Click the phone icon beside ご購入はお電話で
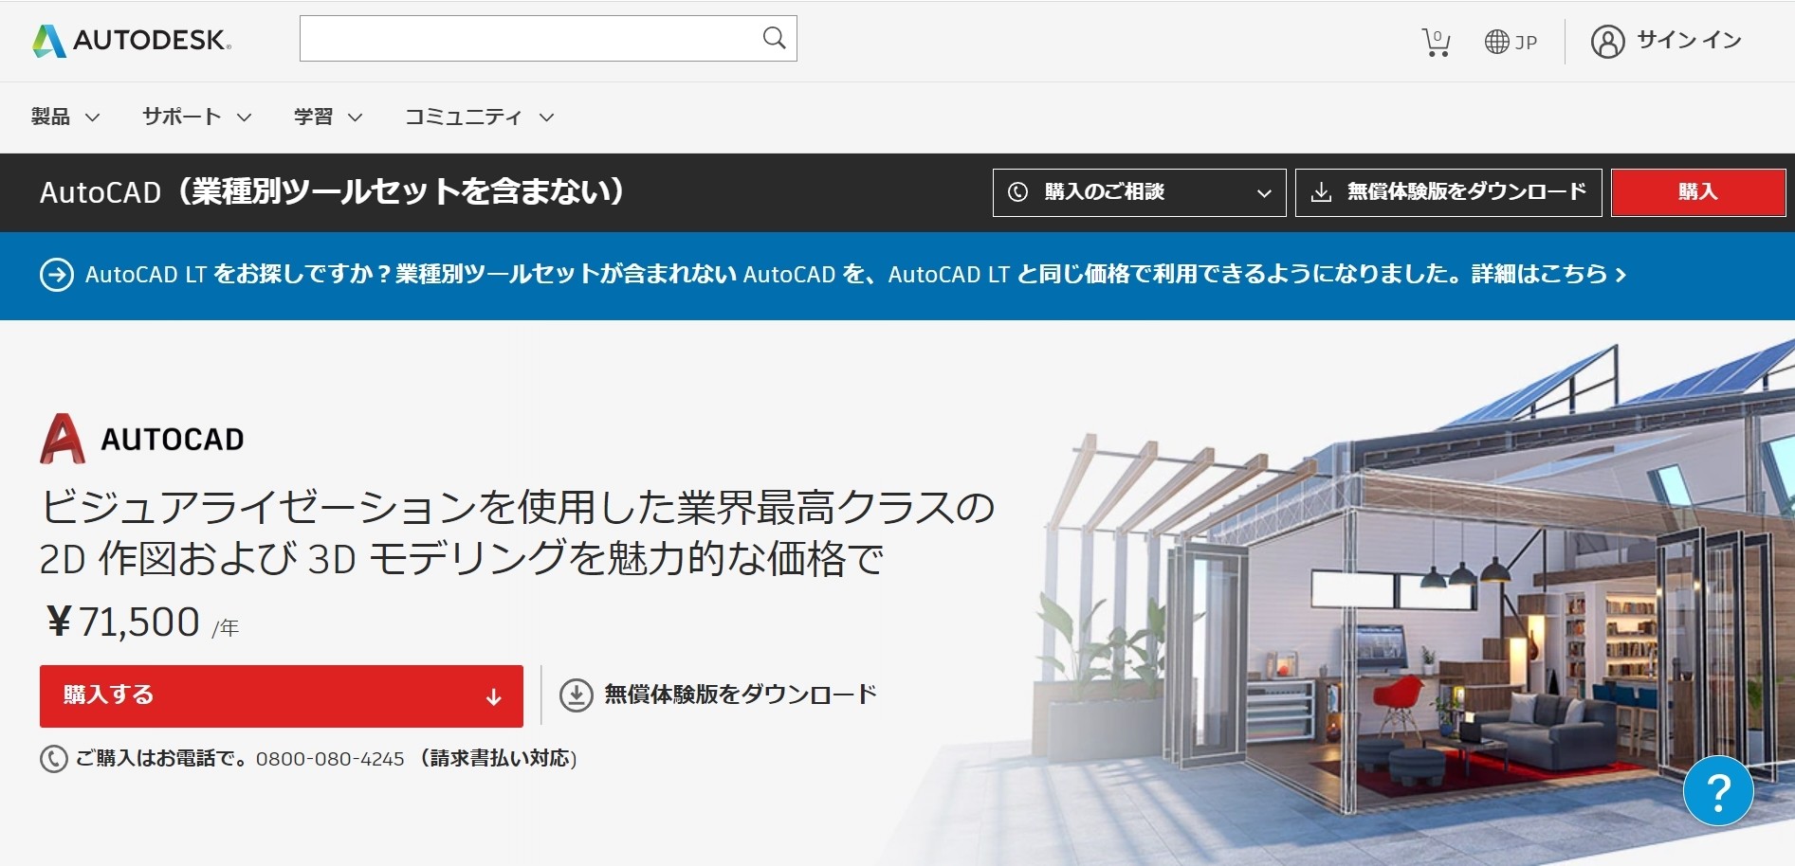Image resolution: width=1795 pixels, height=866 pixels. [53, 759]
